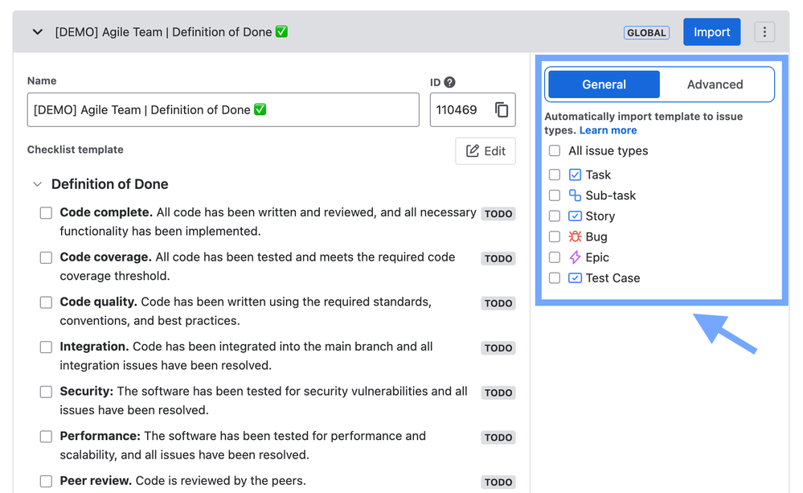
Task: Click Edit to modify the checklist template
Action: [485, 150]
